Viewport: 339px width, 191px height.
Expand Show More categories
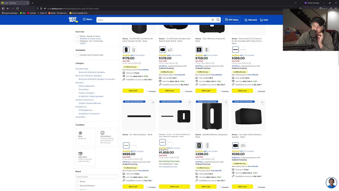tap(81, 117)
